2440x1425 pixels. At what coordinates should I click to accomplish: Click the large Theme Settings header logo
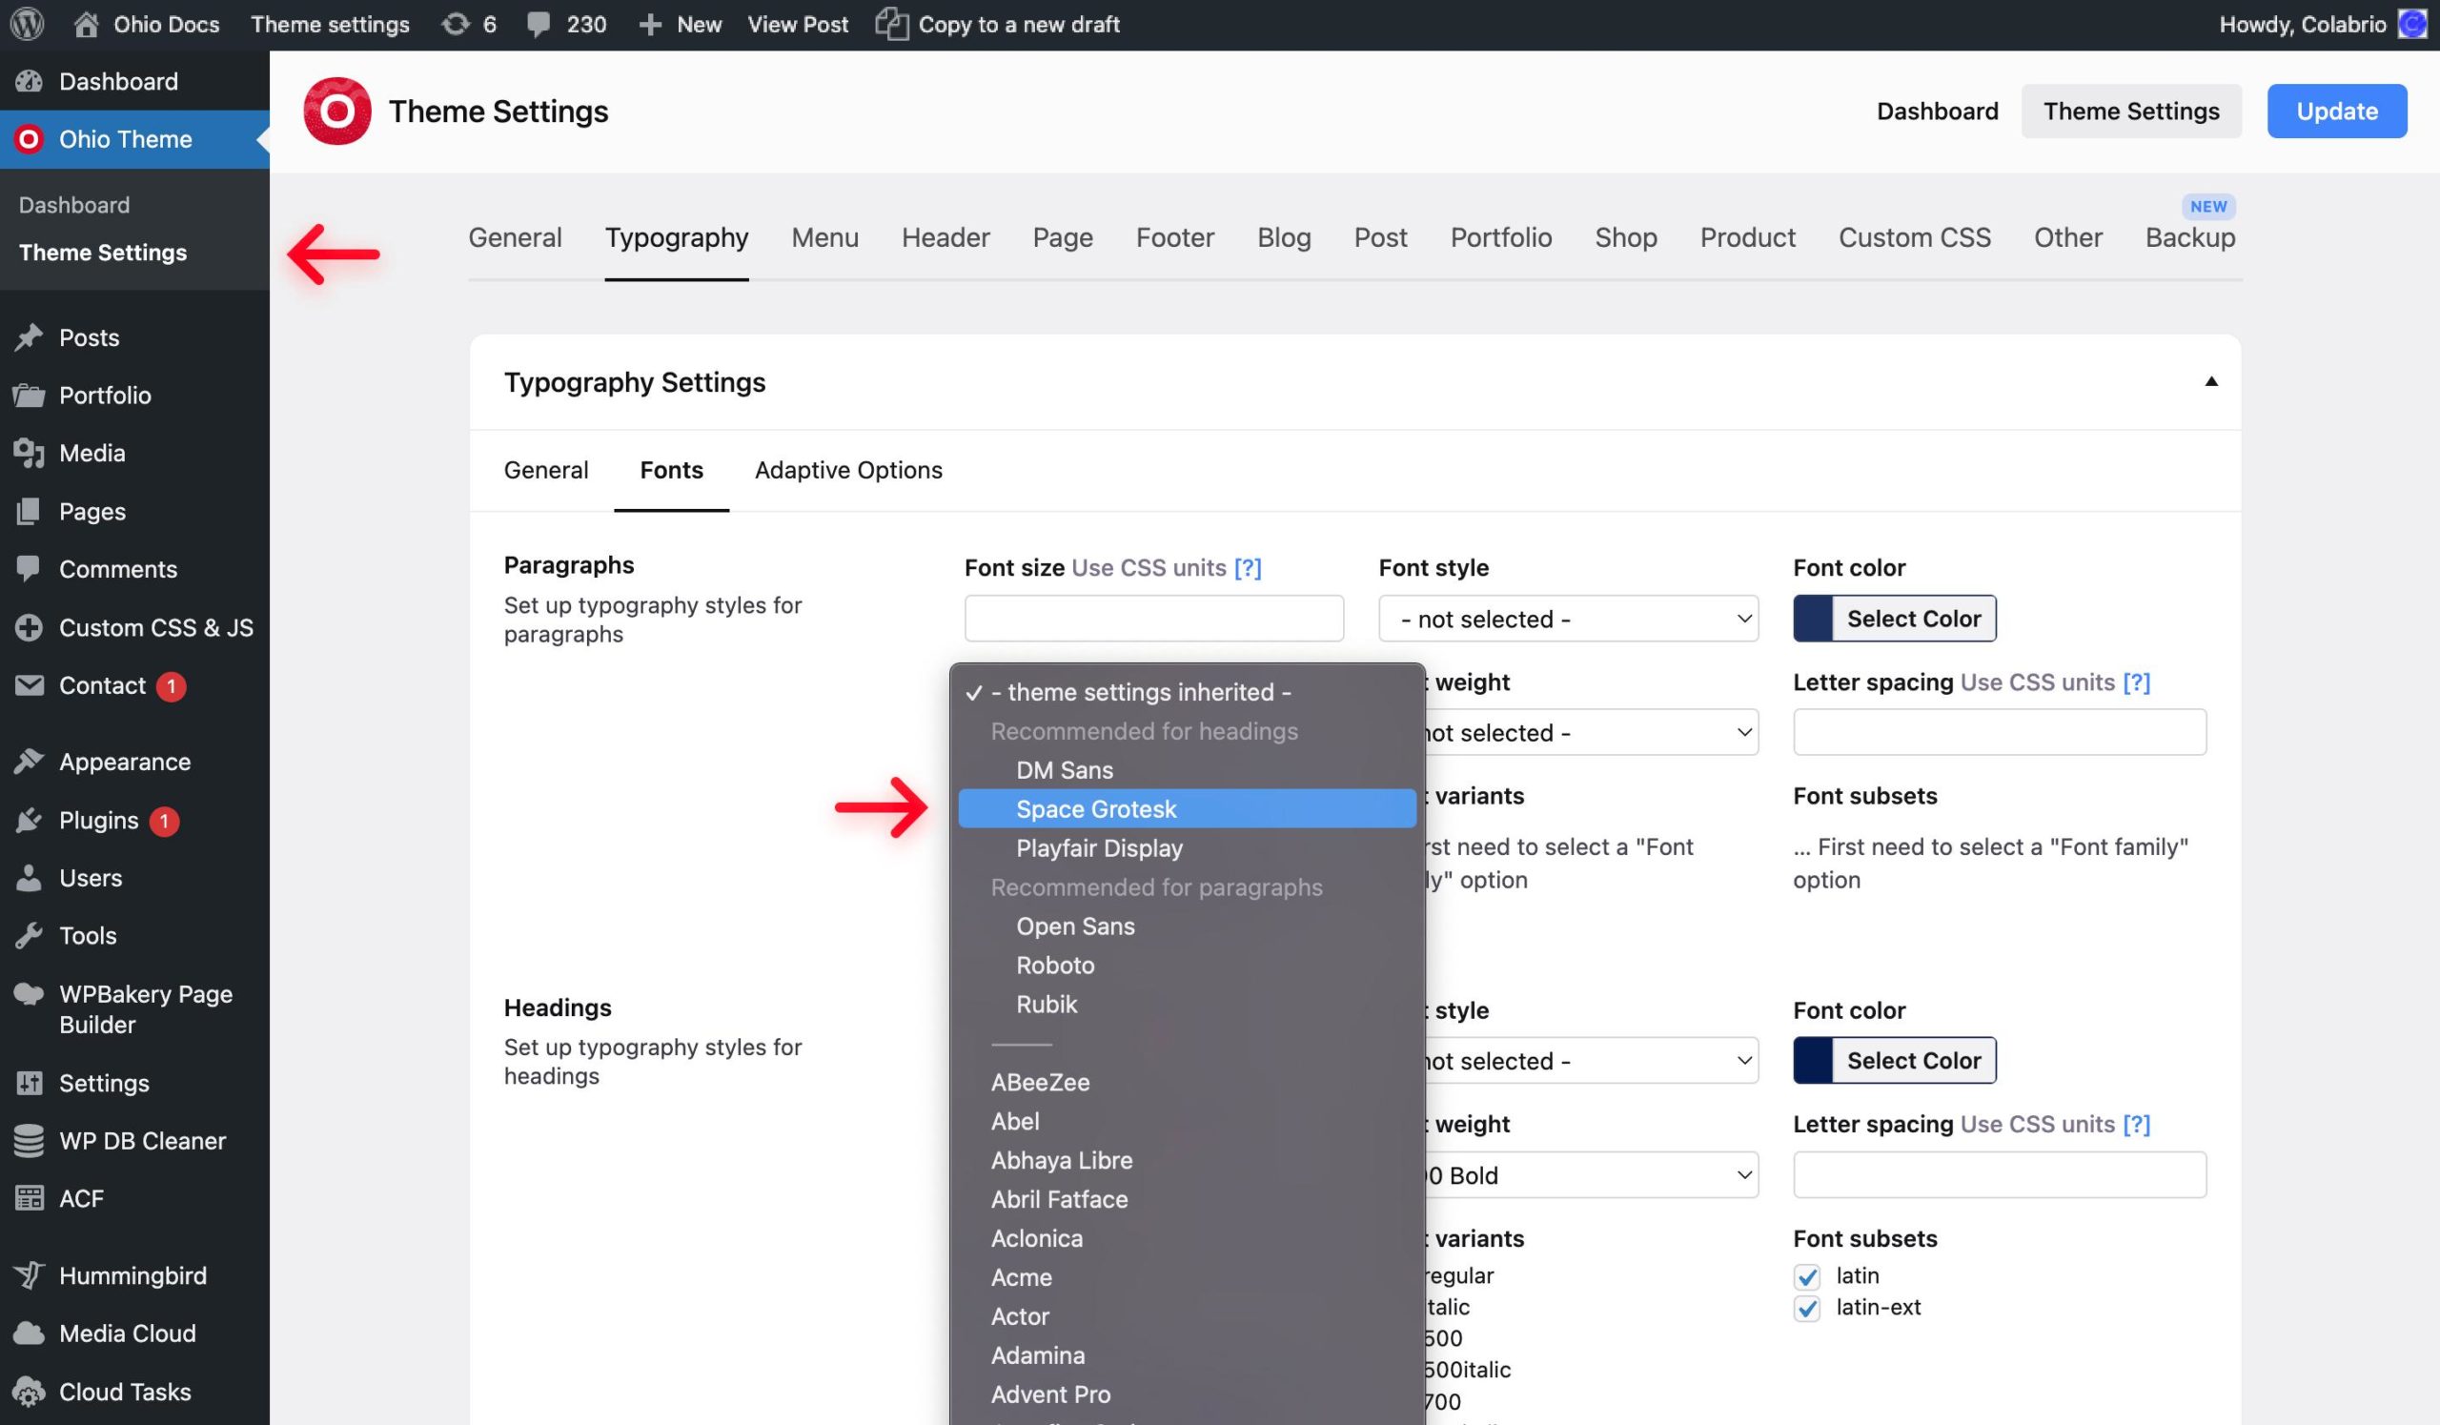pos(337,112)
